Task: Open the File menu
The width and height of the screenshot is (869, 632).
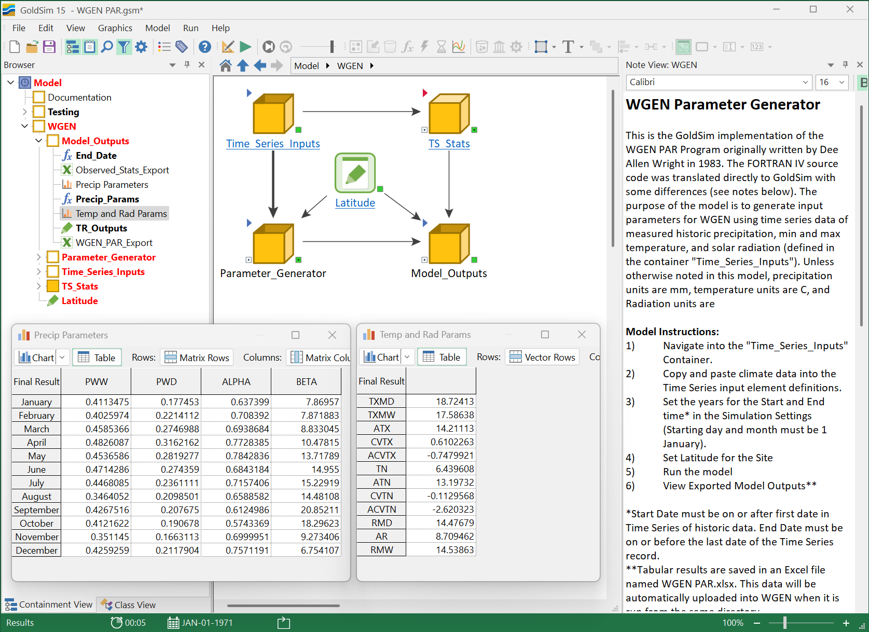Action: 19,28
